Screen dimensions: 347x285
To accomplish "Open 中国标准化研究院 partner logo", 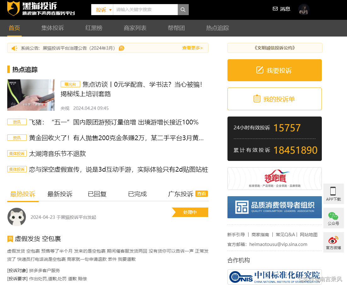I will click(x=274, y=277).
